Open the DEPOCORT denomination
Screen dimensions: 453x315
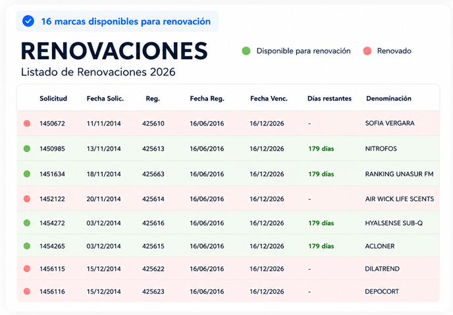pos(382,291)
